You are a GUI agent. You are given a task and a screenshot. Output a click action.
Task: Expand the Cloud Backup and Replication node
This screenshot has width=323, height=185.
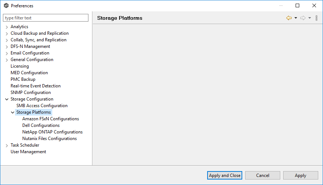pyautogui.click(x=7, y=33)
